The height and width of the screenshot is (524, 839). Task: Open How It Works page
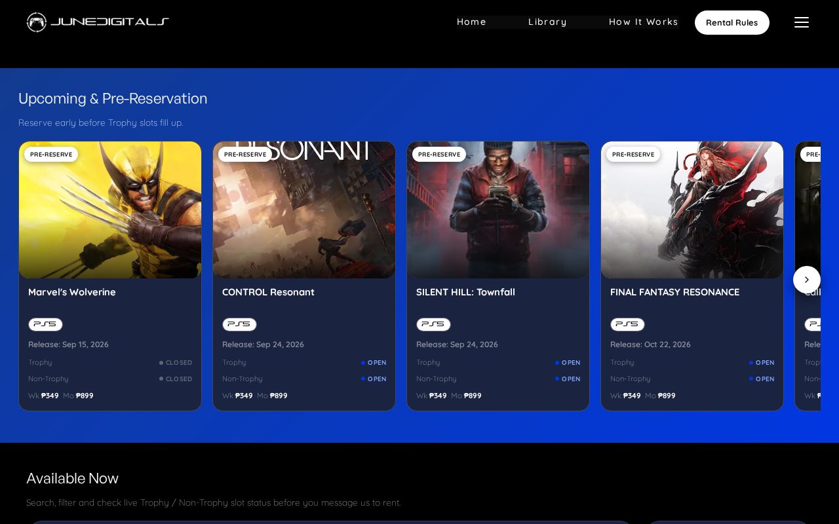(644, 22)
